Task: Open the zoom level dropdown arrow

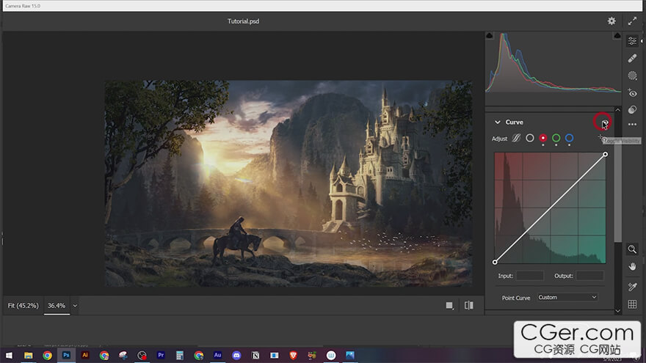Action: click(x=75, y=306)
